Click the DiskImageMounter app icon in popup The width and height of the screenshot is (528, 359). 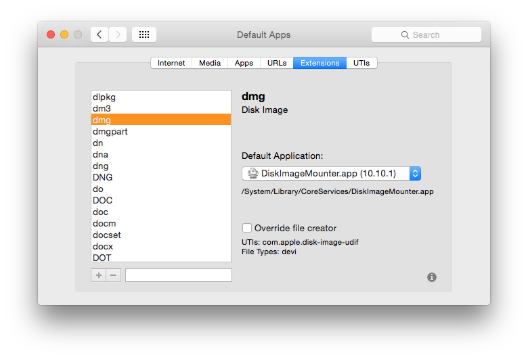[x=252, y=174]
